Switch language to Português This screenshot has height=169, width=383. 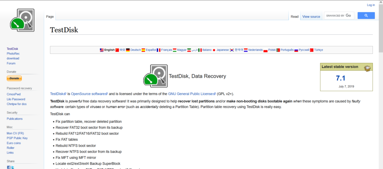point(287,50)
